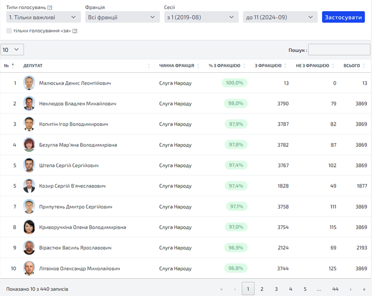
Task: Click photo of Криворучкіна Олена Володимирівна
Action: (29, 227)
